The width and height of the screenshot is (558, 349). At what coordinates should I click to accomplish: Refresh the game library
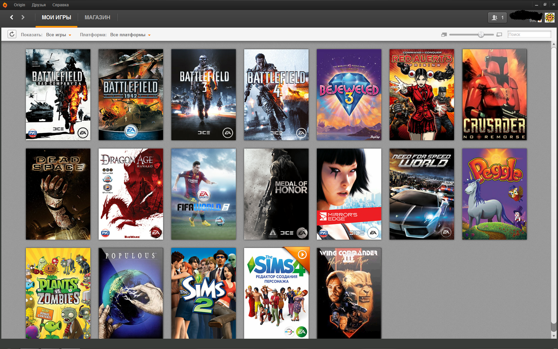point(12,34)
